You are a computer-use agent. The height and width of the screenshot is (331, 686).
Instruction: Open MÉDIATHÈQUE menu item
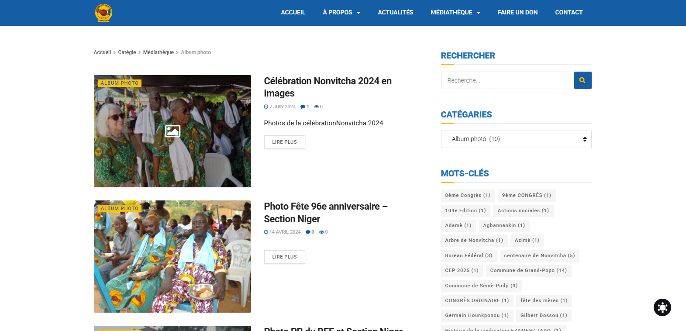[452, 12]
